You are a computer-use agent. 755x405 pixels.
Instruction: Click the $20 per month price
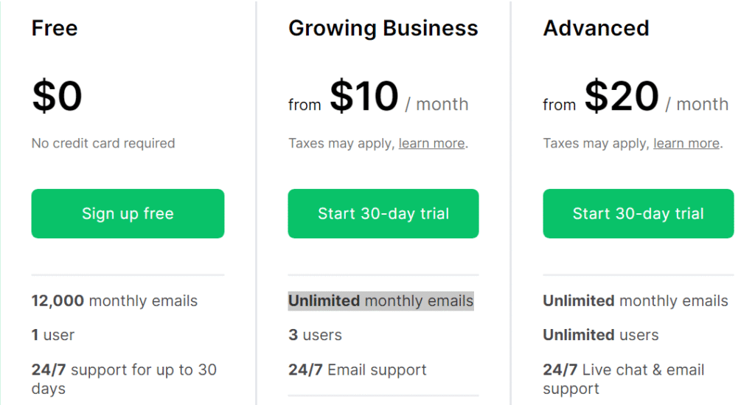click(x=622, y=97)
